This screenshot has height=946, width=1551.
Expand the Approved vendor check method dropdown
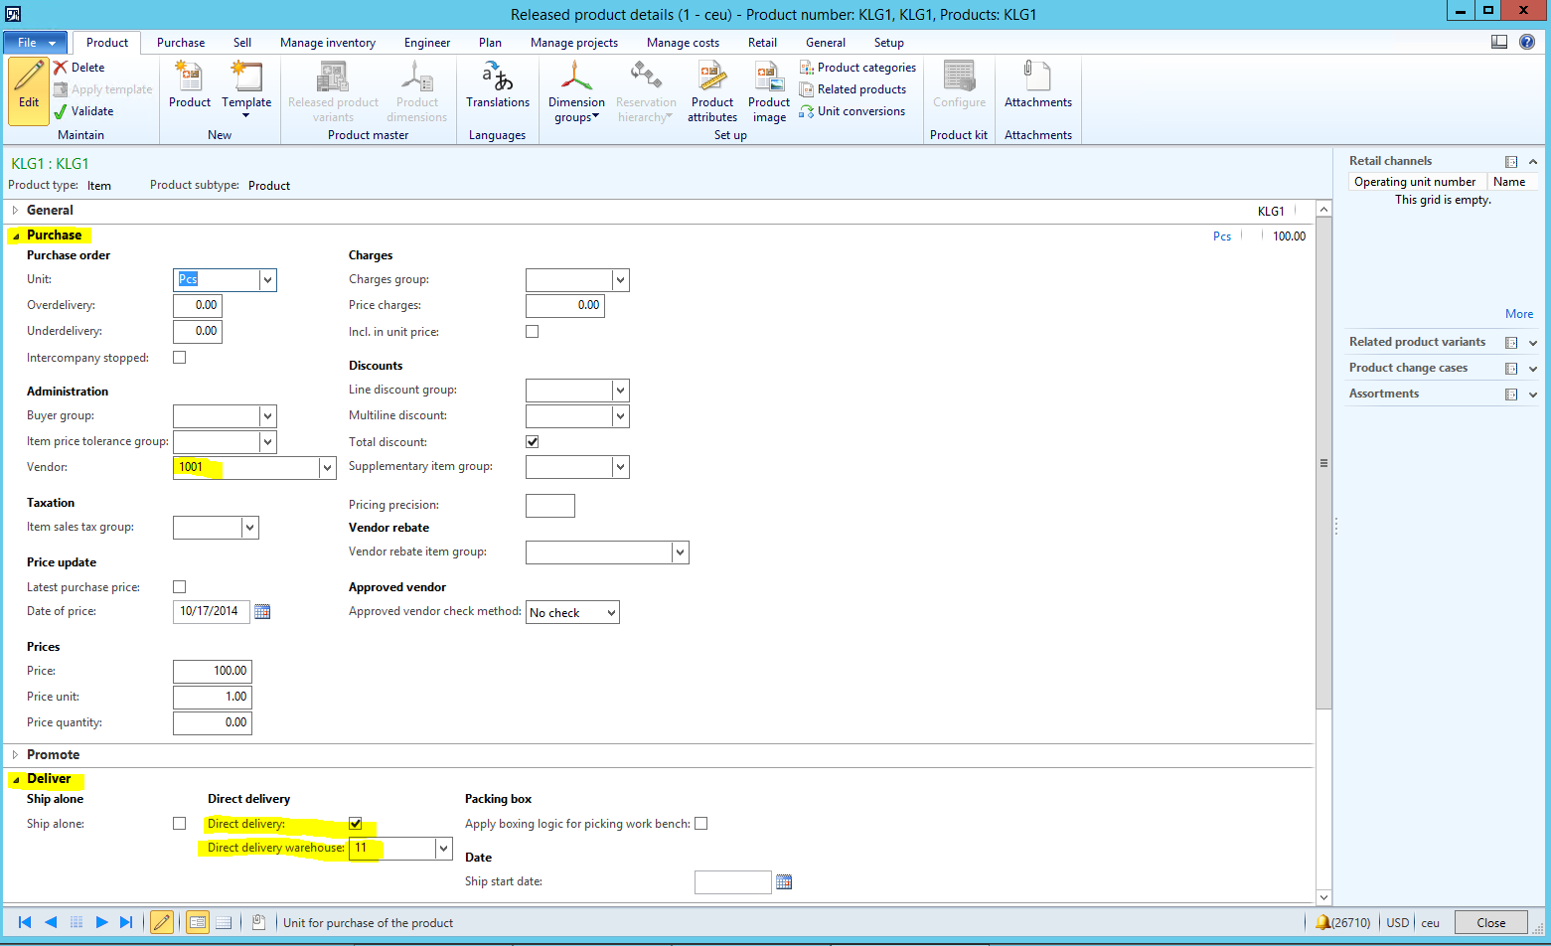click(611, 613)
